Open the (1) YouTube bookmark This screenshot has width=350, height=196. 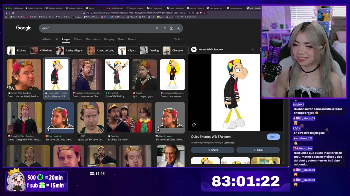click(x=32, y=17)
